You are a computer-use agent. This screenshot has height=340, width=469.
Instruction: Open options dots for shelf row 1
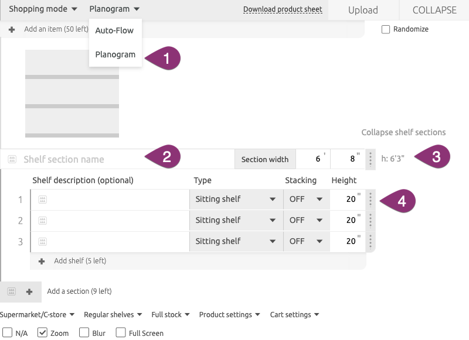click(371, 200)
